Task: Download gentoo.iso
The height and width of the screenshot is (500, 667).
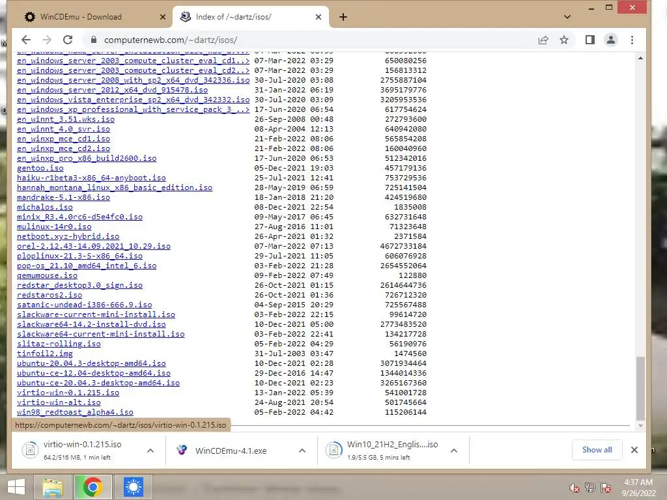Action: 40,168
